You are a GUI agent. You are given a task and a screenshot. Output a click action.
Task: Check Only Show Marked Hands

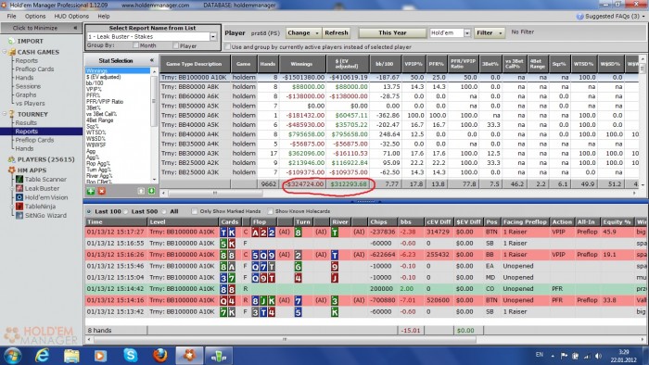pos(195,211)
